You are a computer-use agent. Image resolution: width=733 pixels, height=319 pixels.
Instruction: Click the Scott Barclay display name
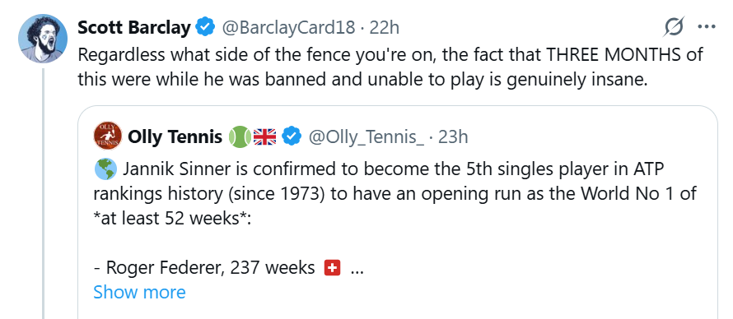(x=133, y=28)
